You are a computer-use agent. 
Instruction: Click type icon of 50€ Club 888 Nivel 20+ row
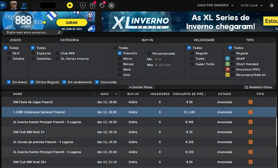[250, 162]
